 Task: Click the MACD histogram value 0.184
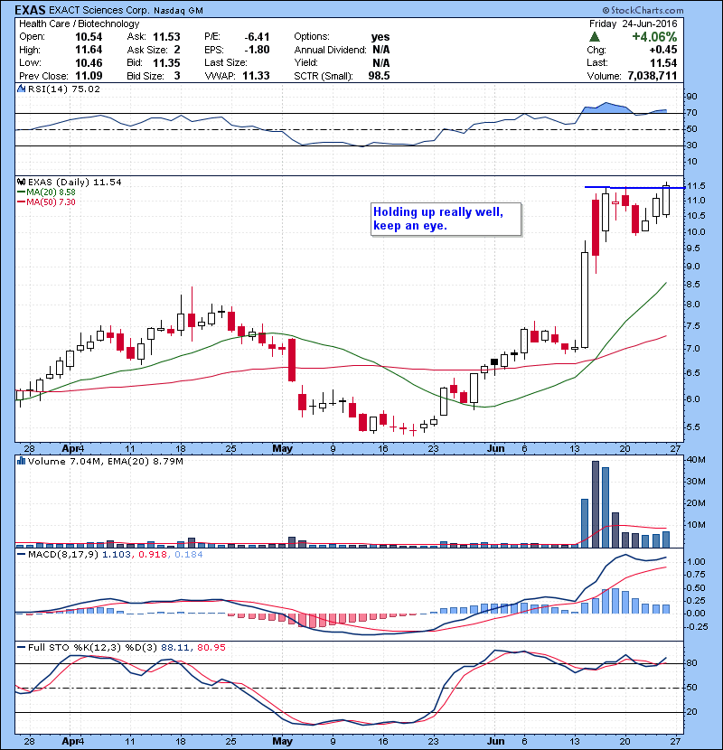(189, 554)
